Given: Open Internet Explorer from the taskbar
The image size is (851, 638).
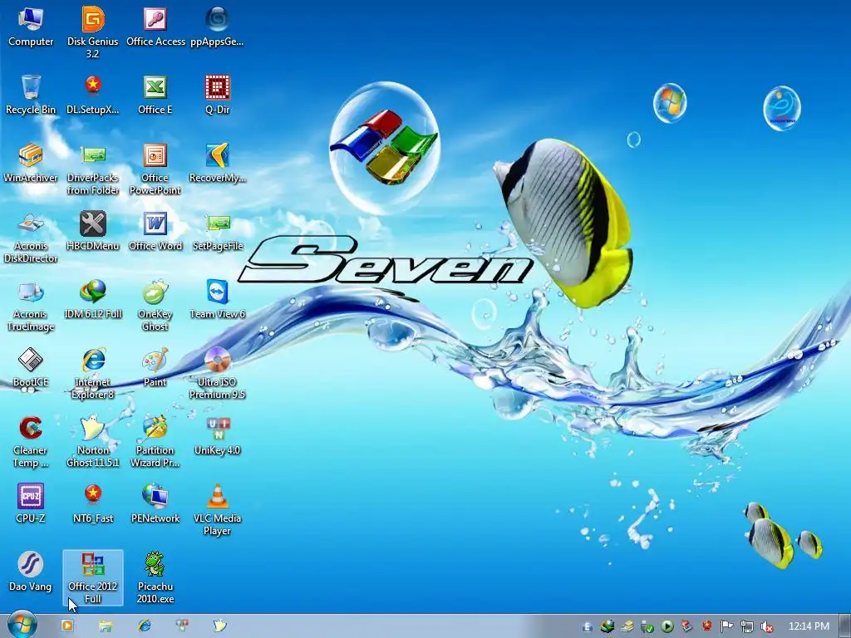Looking at the screenshot, I should 145,626.
